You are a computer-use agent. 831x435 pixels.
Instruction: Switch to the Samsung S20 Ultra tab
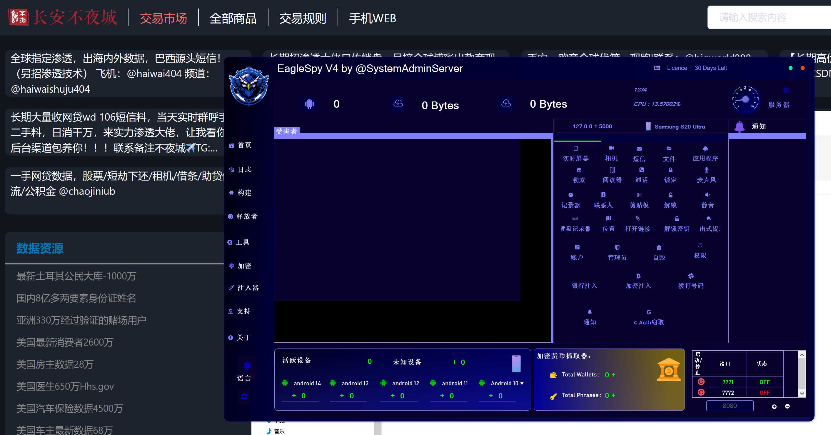[675, 126]
